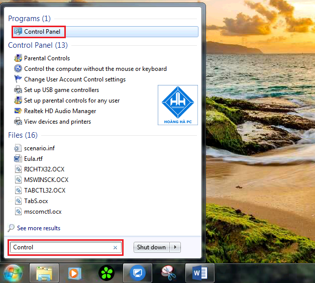The height and width of the screenshot is (283, 315).
Task: Open Parental Controls result
Action: tap(47, 58)
